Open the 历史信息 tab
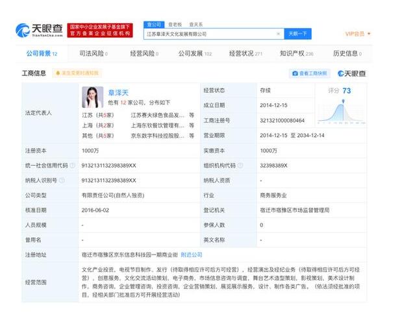Viewport: 400px width, 313px height. pos(347,53)
